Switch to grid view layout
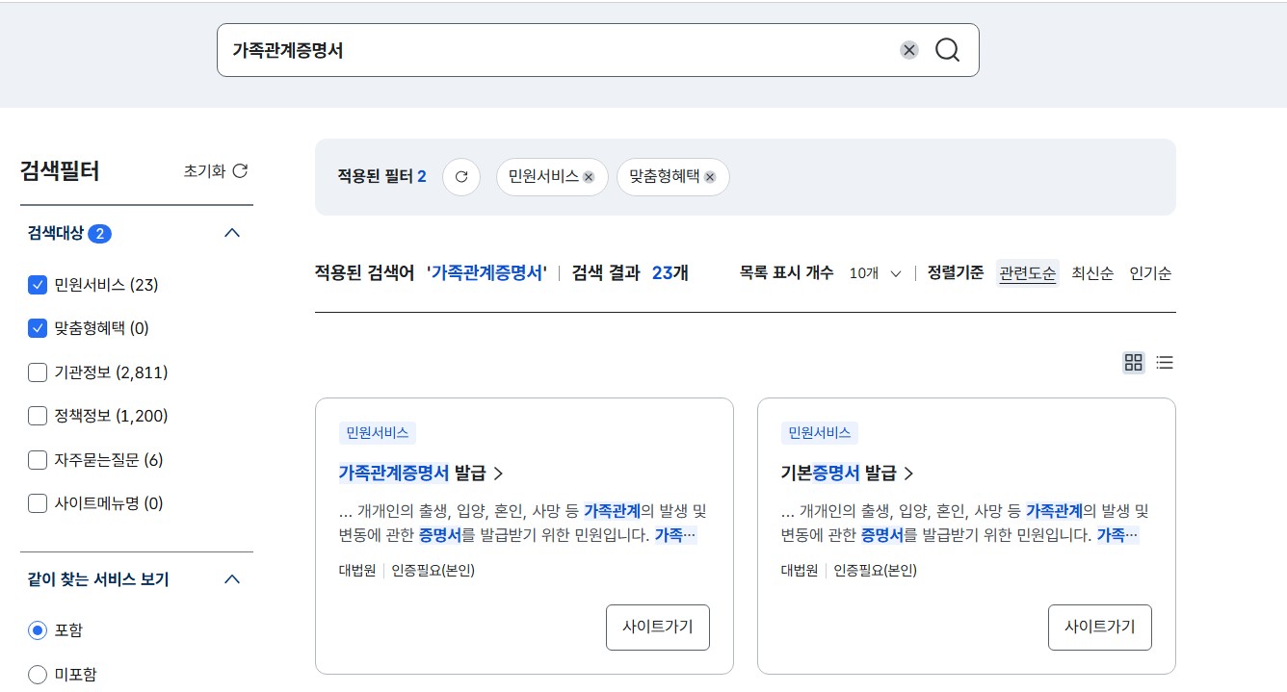 1133,362
